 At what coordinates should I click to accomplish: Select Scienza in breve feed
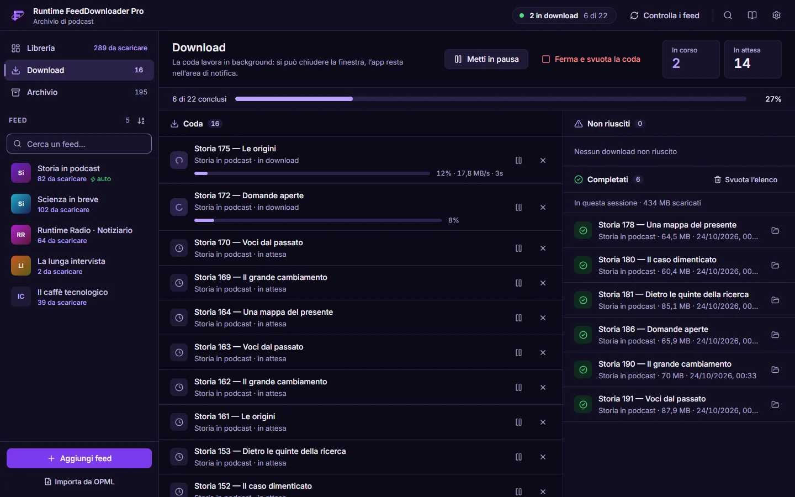point(79,204)
